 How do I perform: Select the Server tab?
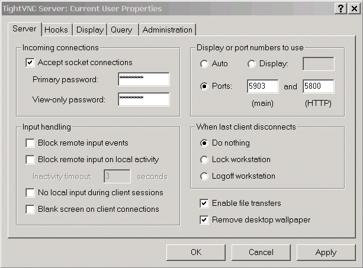point(24,29)
